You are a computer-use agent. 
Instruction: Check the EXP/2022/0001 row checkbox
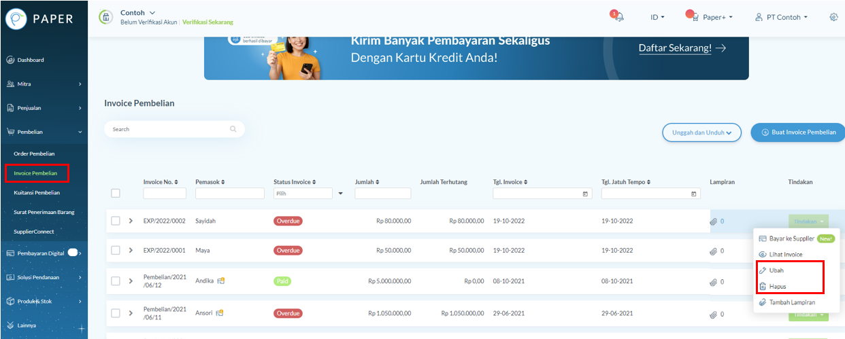pyautogui.click(x=115, y=251)
